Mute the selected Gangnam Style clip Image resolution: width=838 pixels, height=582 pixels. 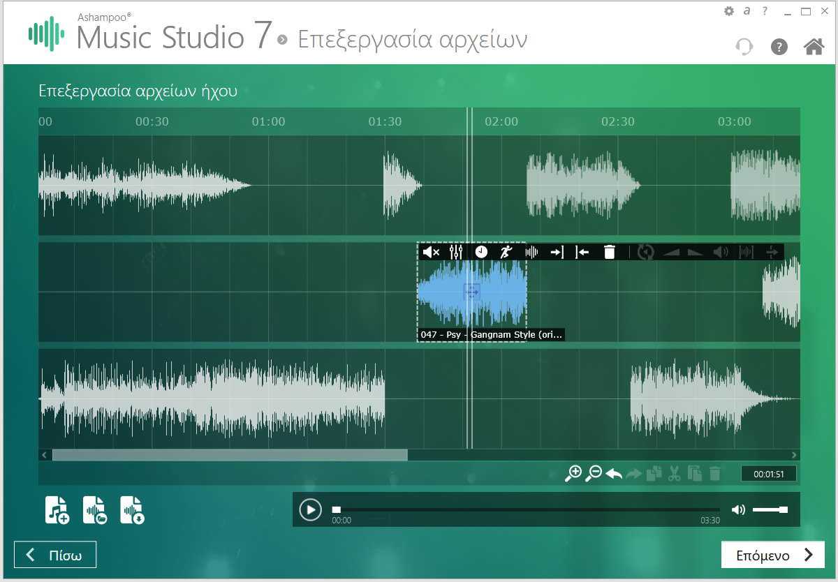coord(431,252)
